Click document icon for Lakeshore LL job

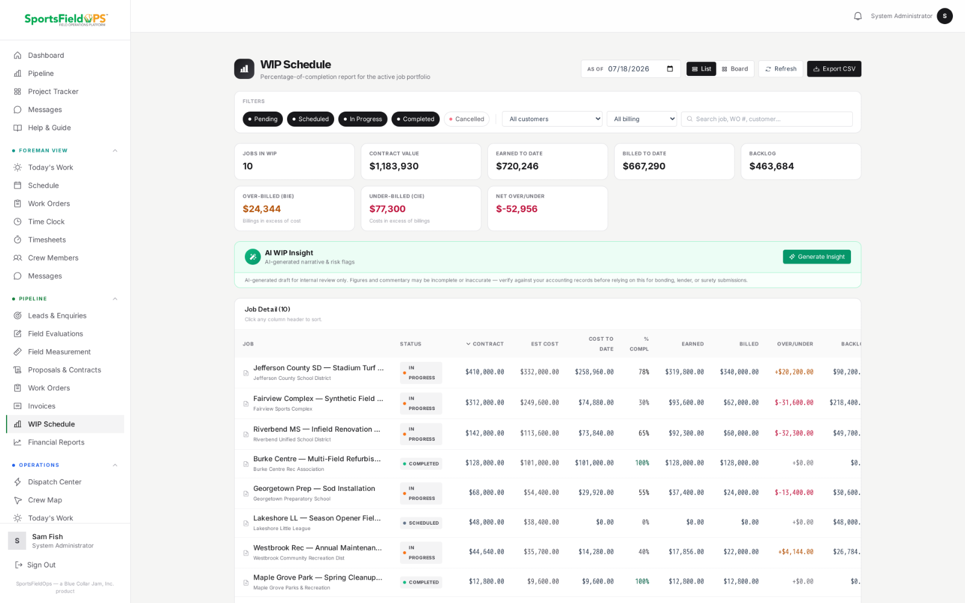pyautogui.click(x=246, y=523)
